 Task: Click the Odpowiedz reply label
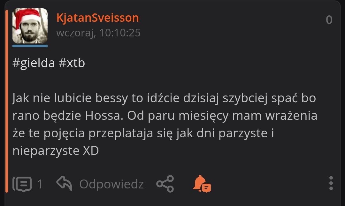click(111, 184)
